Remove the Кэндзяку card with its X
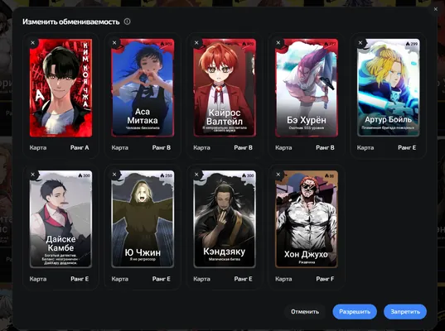Image resolution: width=445 pixels, height=331 pixels. click(196, 175)
